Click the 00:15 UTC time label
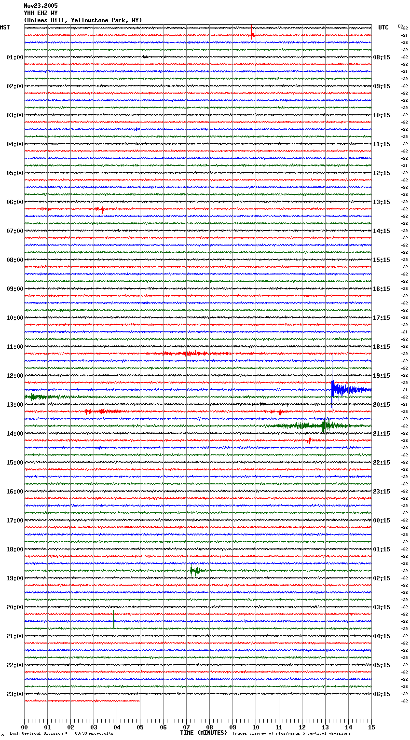The width and height of the screenshot is (410, 740). click(x=382, y=521)
